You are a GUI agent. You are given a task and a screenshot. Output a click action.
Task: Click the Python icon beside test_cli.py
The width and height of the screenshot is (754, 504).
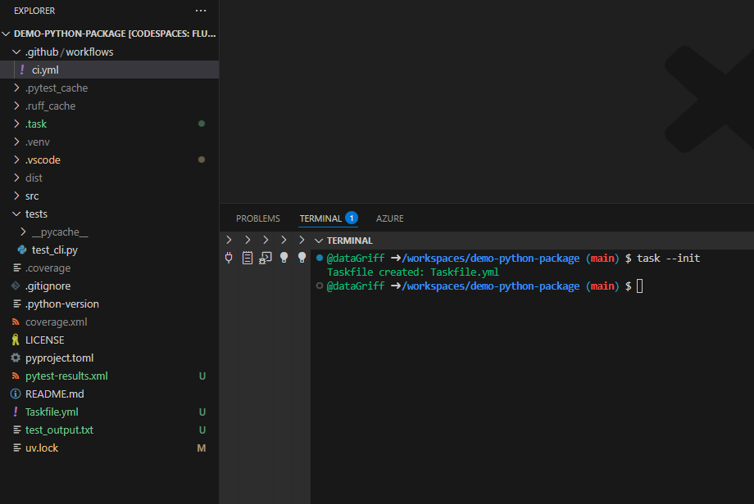(22, 250)
